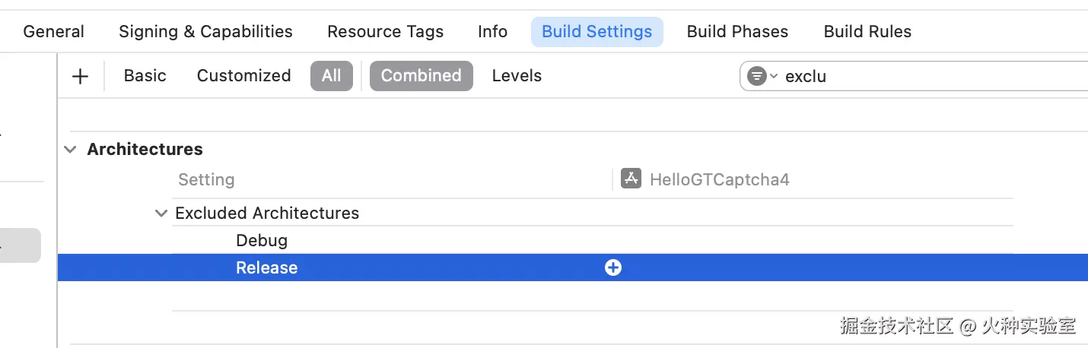Click the plus button to add build setting

80,76
